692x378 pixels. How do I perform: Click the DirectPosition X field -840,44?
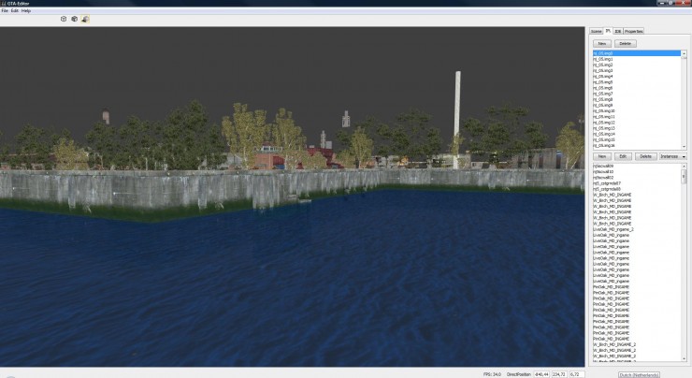pos(541,374)
